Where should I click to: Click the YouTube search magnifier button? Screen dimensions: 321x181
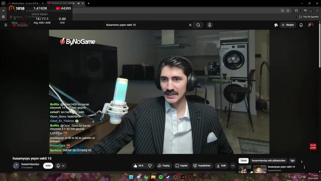pos(198,25)
